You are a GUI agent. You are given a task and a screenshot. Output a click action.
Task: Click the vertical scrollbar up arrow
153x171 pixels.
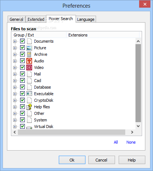pos(138,41)
